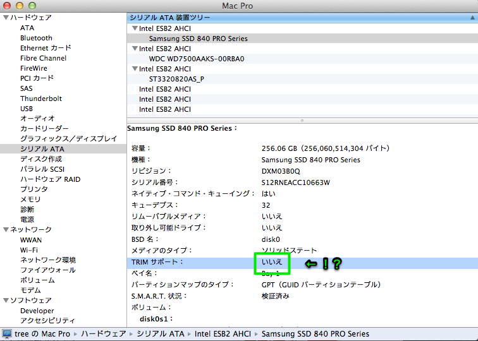Viewport: 478px width, 341px height.
Task: Open アクセシビリティ category
Action: pyautogui.click(x=47, y=321)
